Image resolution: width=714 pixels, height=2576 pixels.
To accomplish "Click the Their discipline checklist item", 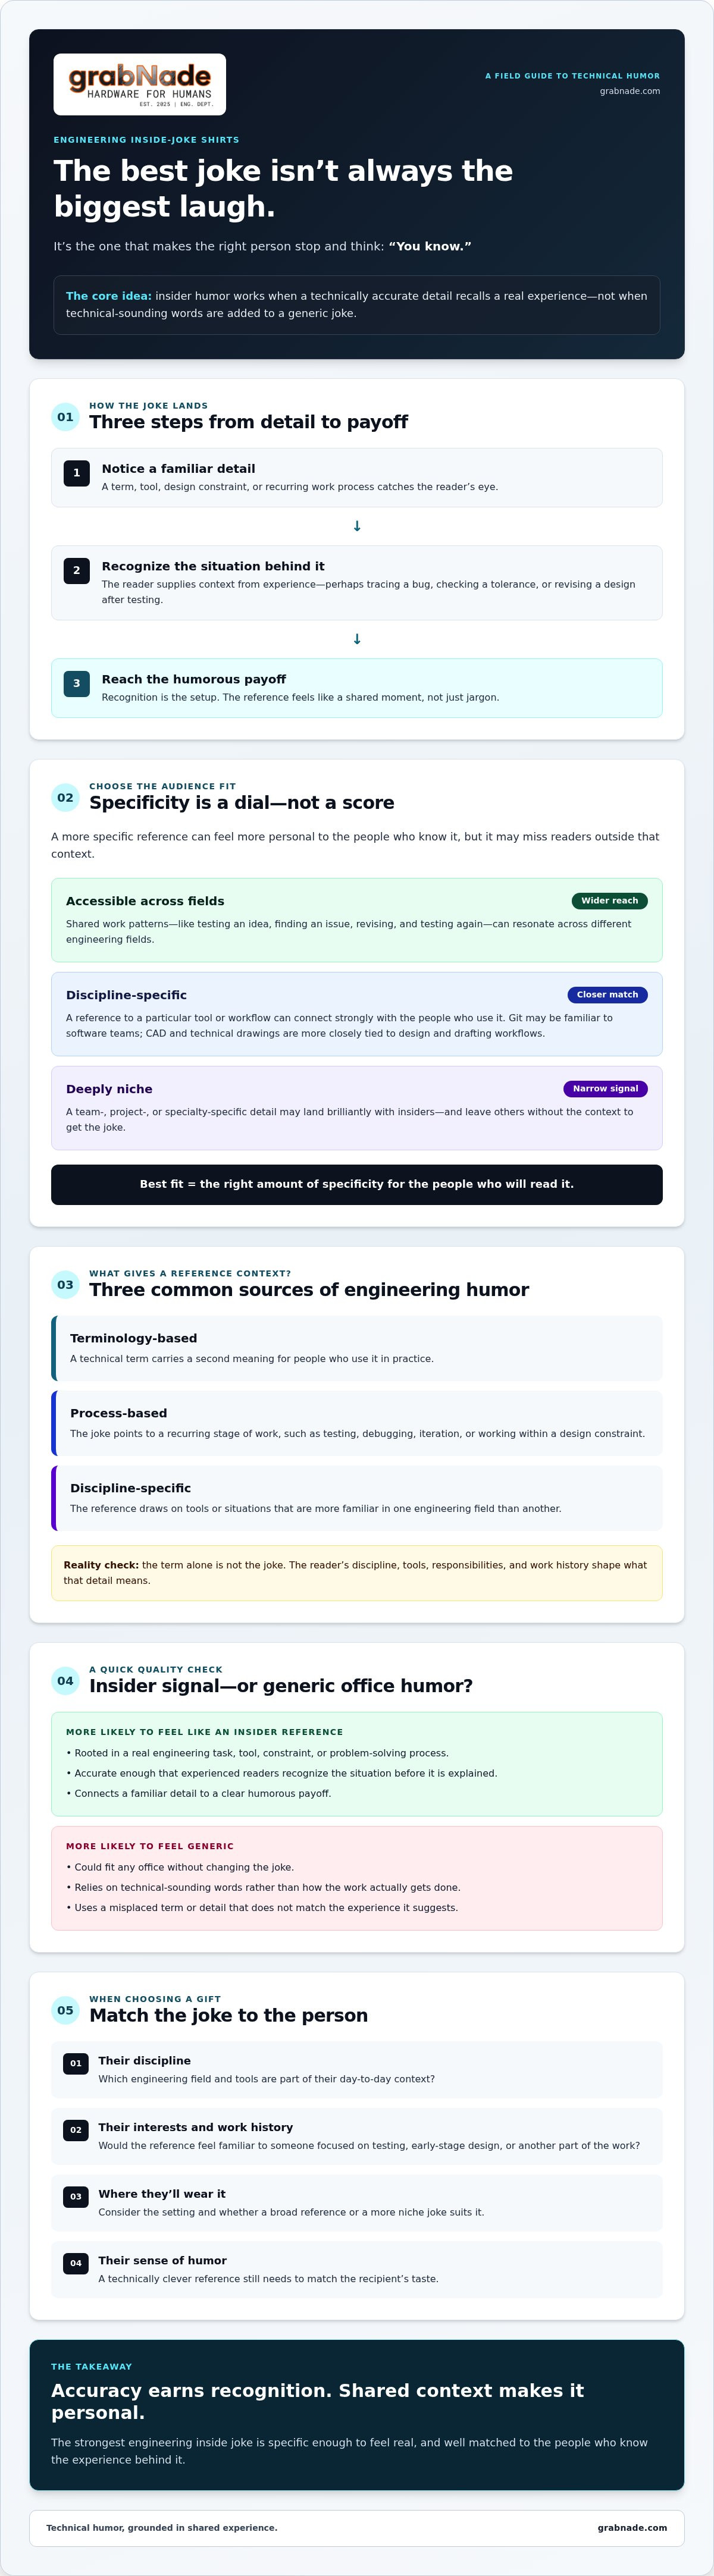I will point(357,2070).
